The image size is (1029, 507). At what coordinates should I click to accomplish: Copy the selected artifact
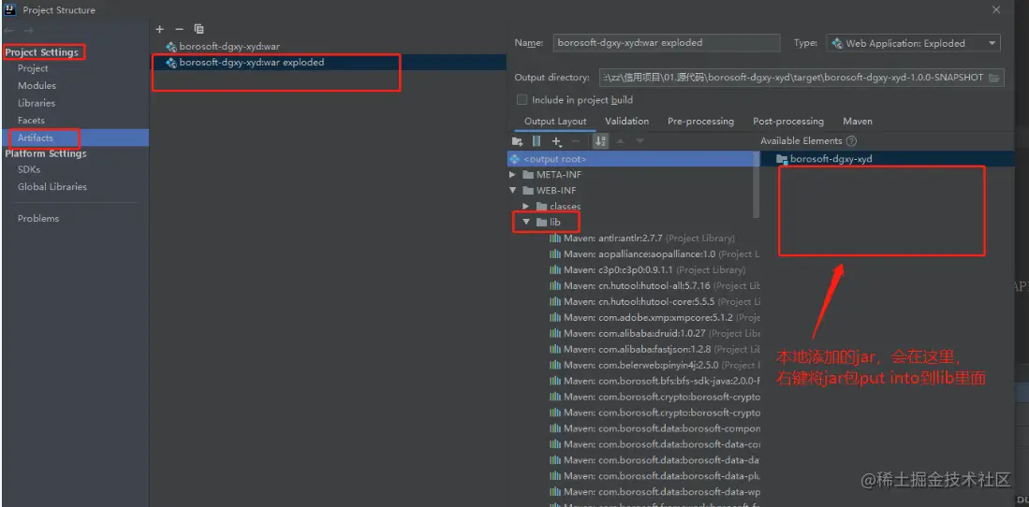198,29
